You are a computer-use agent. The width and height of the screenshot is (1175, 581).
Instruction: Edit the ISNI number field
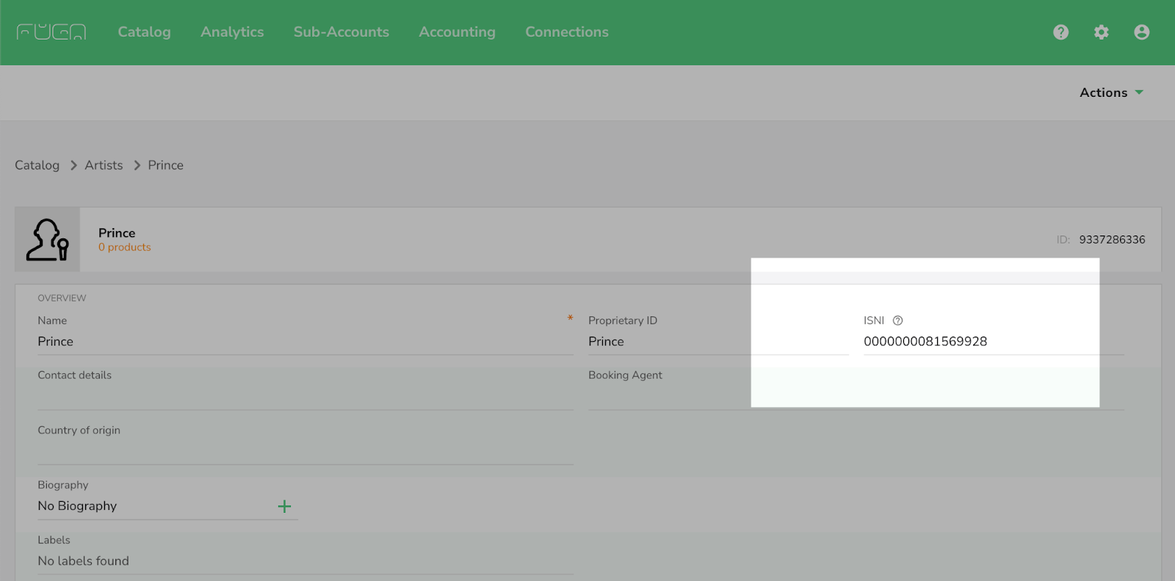tap(994, 342)
